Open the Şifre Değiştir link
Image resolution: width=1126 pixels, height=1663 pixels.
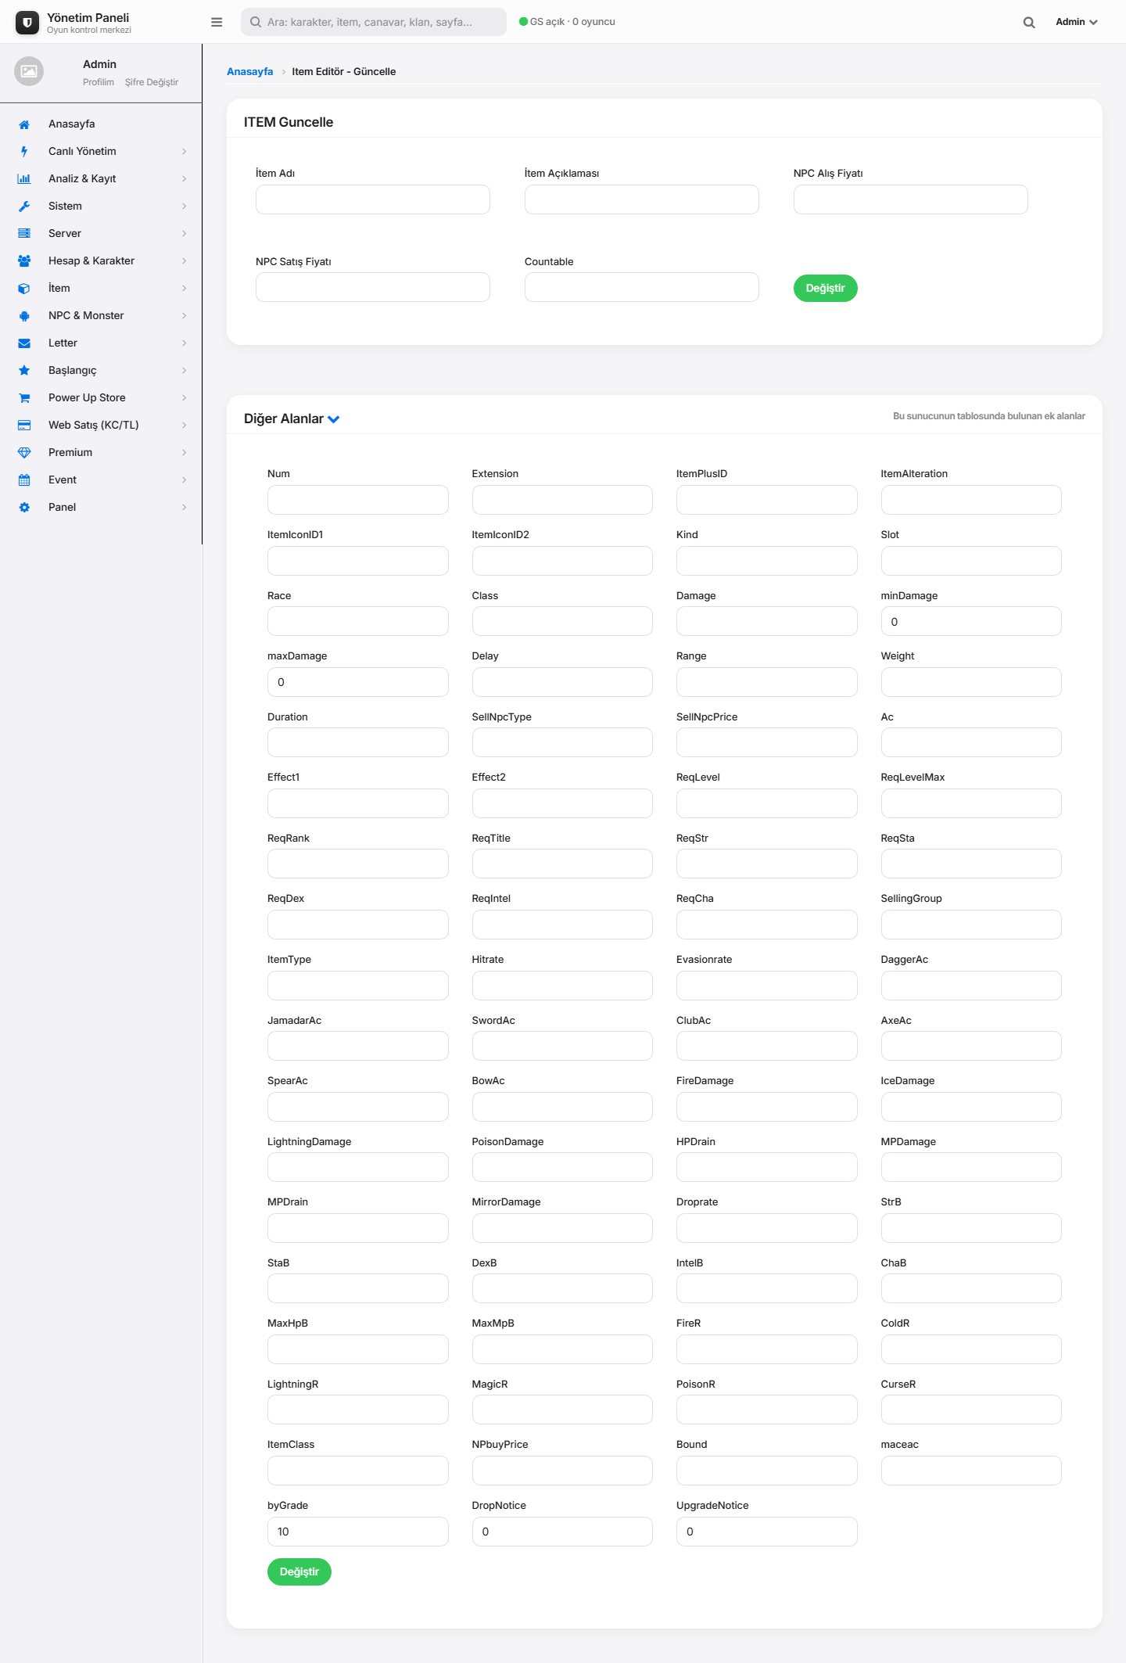152,82
